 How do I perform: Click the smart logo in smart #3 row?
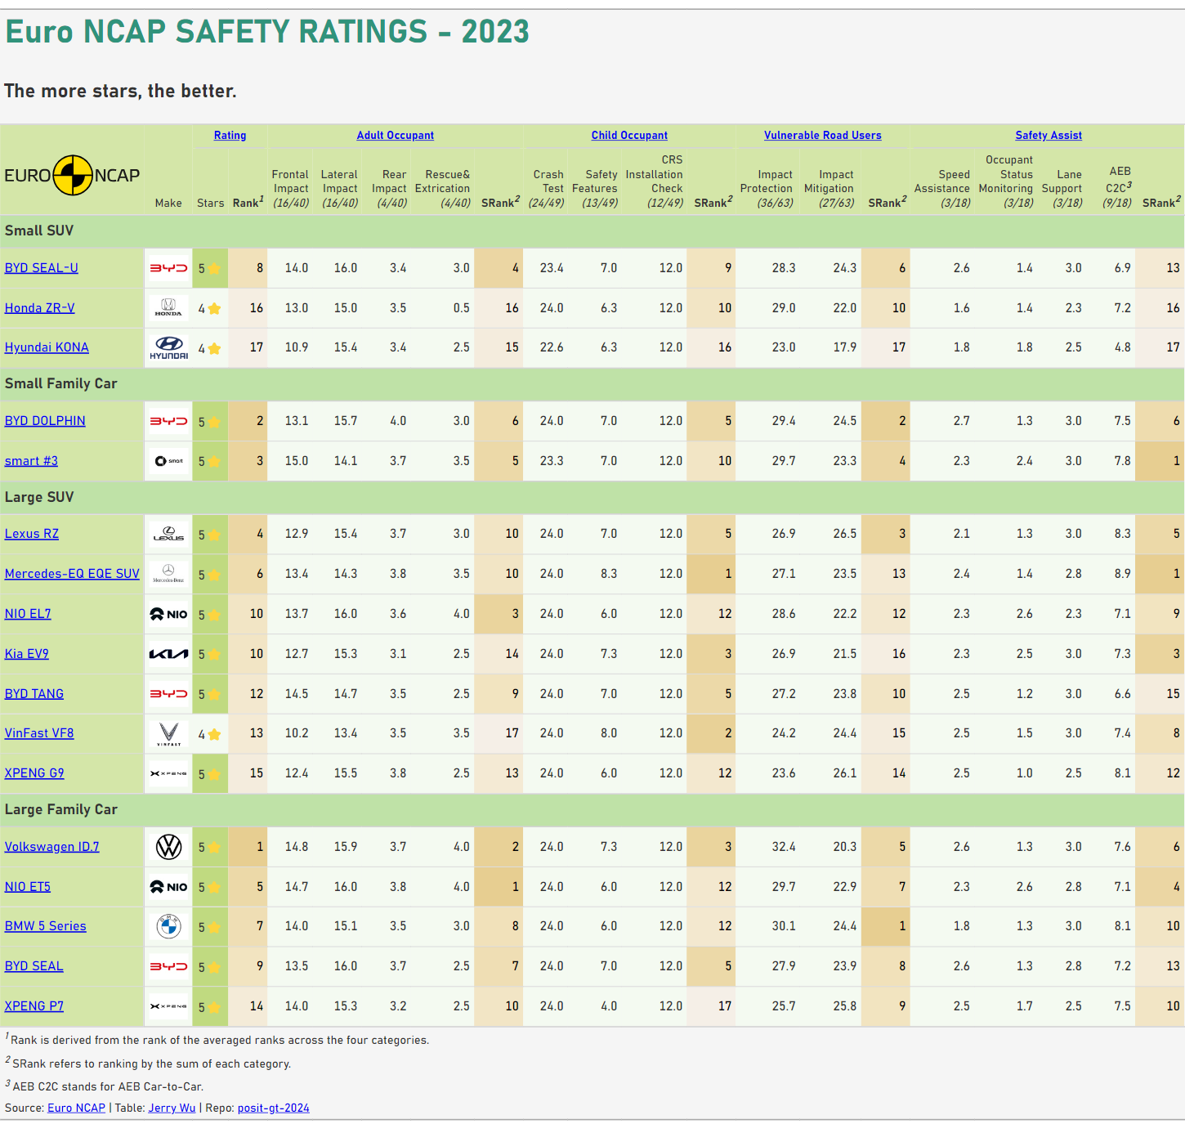tap(168, 461)
